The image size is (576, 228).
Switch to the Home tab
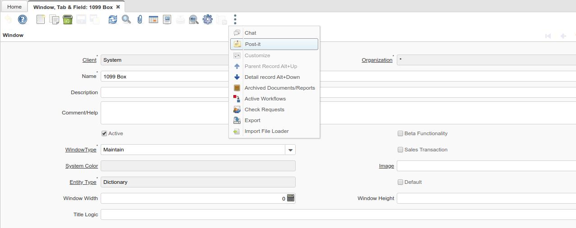click(14, 7)
